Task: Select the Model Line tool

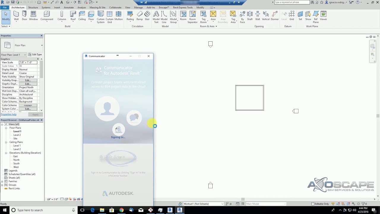Action: (164, 17)
